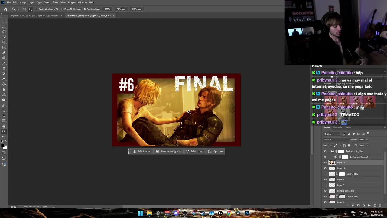Toggle layer filtering switch on or off
The height and width of the screenshot is (218, 387).
pos(368,133)
